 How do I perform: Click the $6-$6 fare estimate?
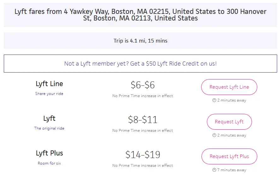(143, 85)
